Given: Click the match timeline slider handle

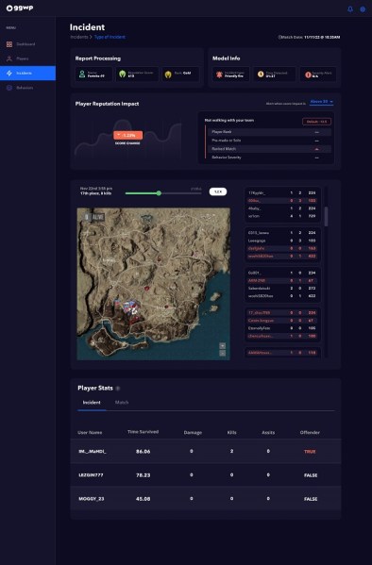Looking at the screenshot, I should tap(159, 193).
